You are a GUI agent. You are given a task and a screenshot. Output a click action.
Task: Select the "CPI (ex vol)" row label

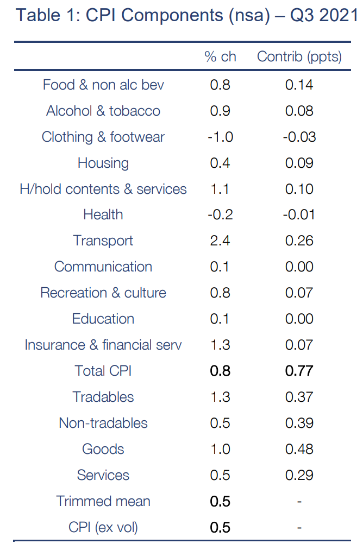103,527
